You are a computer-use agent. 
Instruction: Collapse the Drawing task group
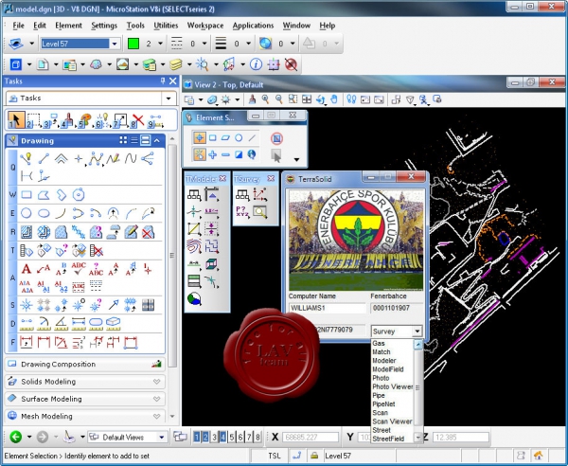pos(157,140)
